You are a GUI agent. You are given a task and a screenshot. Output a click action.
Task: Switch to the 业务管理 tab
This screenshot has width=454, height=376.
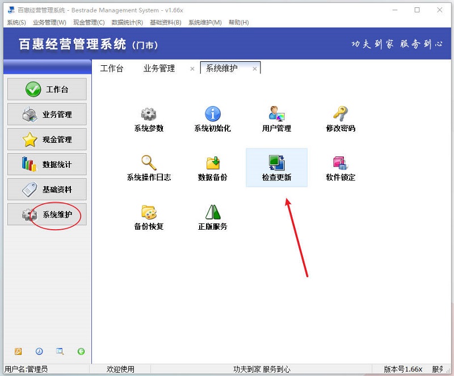[x=159, y=67]
